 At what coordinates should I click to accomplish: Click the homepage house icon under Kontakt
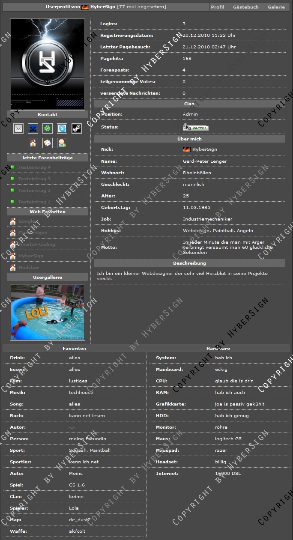click(x=33, y=143)
